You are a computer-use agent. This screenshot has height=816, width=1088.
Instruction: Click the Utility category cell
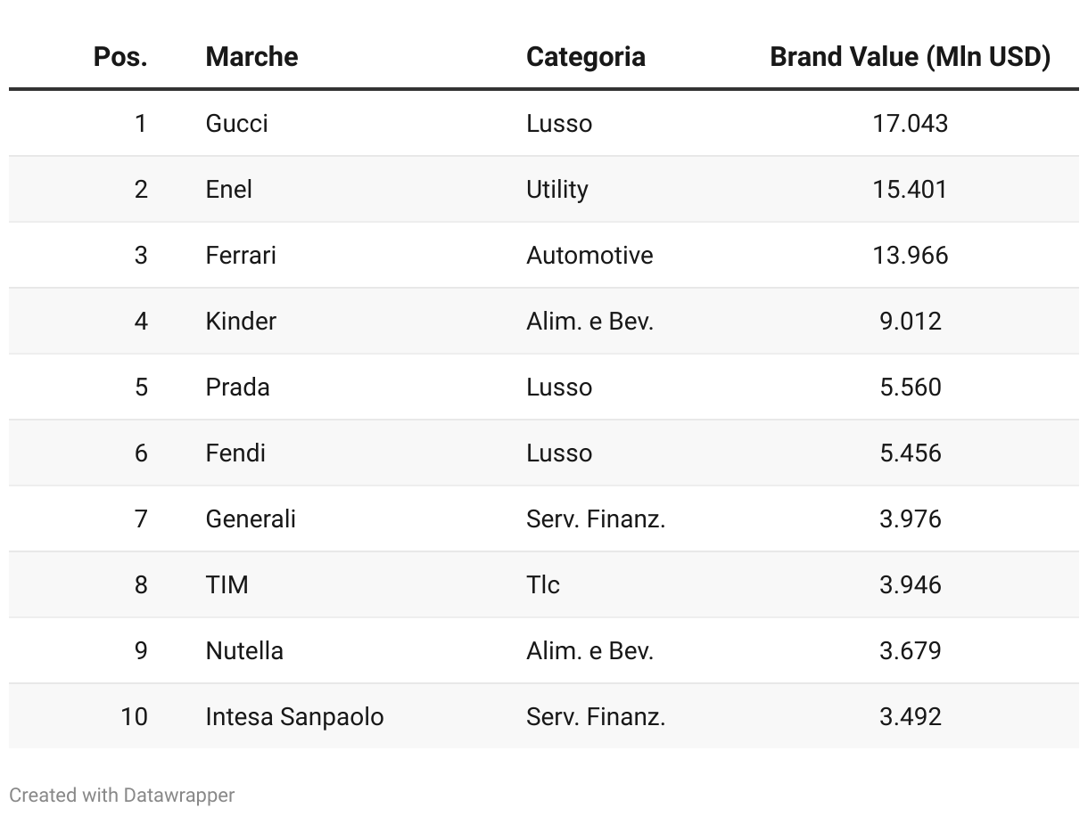(x=557, y=189)
